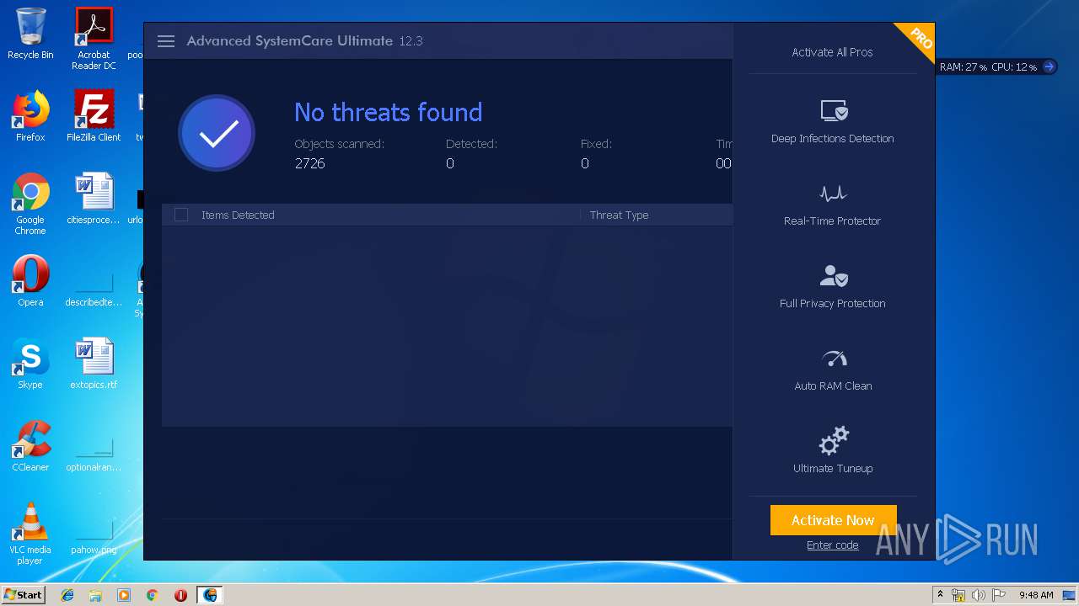Launch Acrobat Reader DC desktop shortcut
The height and width of the screenshot is (606, 1079).
tap(94, 39)
